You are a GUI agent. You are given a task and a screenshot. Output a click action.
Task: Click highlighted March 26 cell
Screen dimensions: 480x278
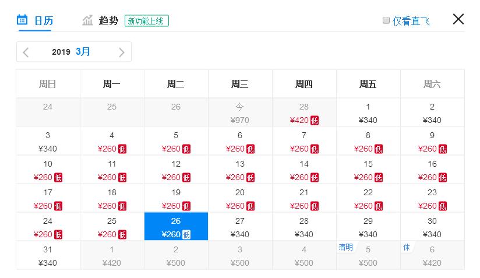[x=176, y=227]
